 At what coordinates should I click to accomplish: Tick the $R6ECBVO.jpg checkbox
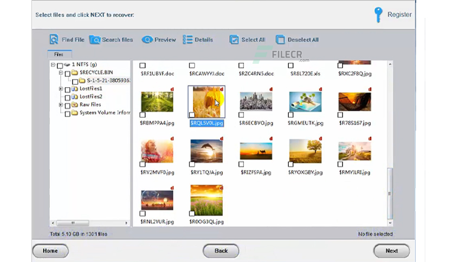click(241, 115)
